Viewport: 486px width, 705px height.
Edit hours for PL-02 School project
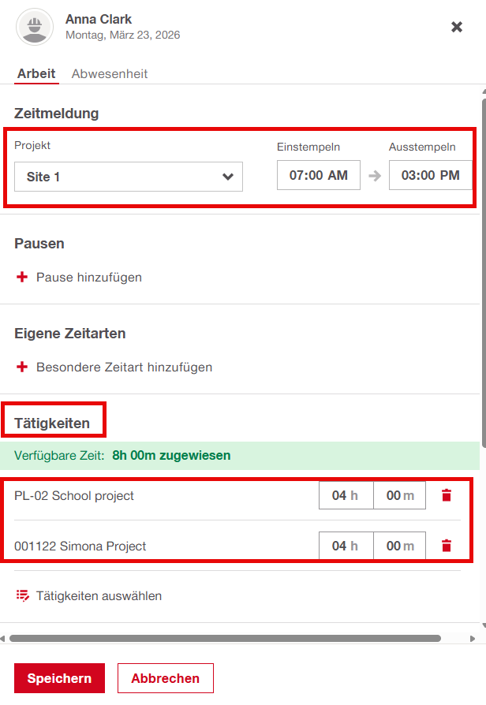346,495
